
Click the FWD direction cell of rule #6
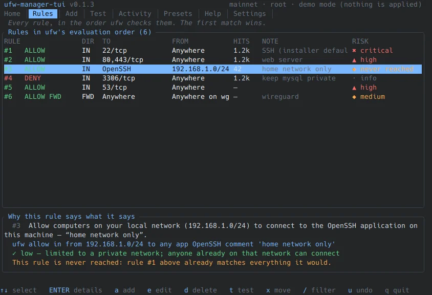click(x=88, y=97)
